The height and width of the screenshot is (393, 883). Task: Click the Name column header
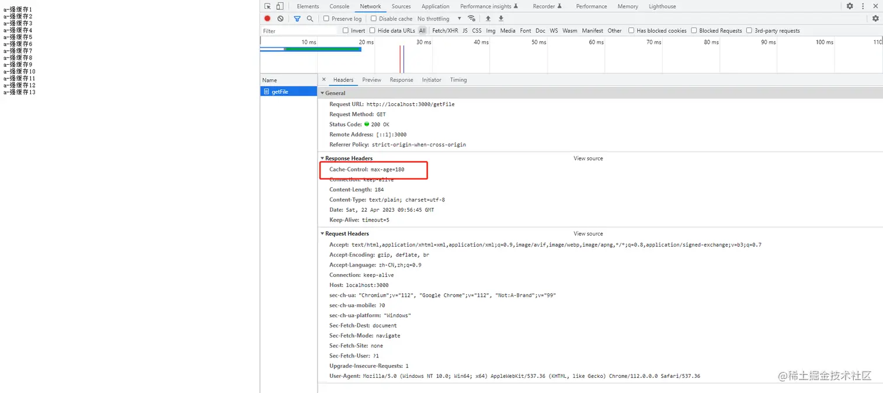[288, 80]
